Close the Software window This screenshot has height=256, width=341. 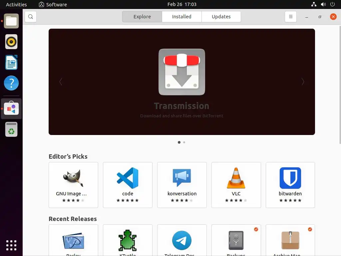point(333,17)
